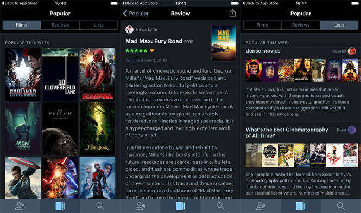The image size is (361, 213).
Task: Open Mad Max poster in review
Action: click(223, 43)
